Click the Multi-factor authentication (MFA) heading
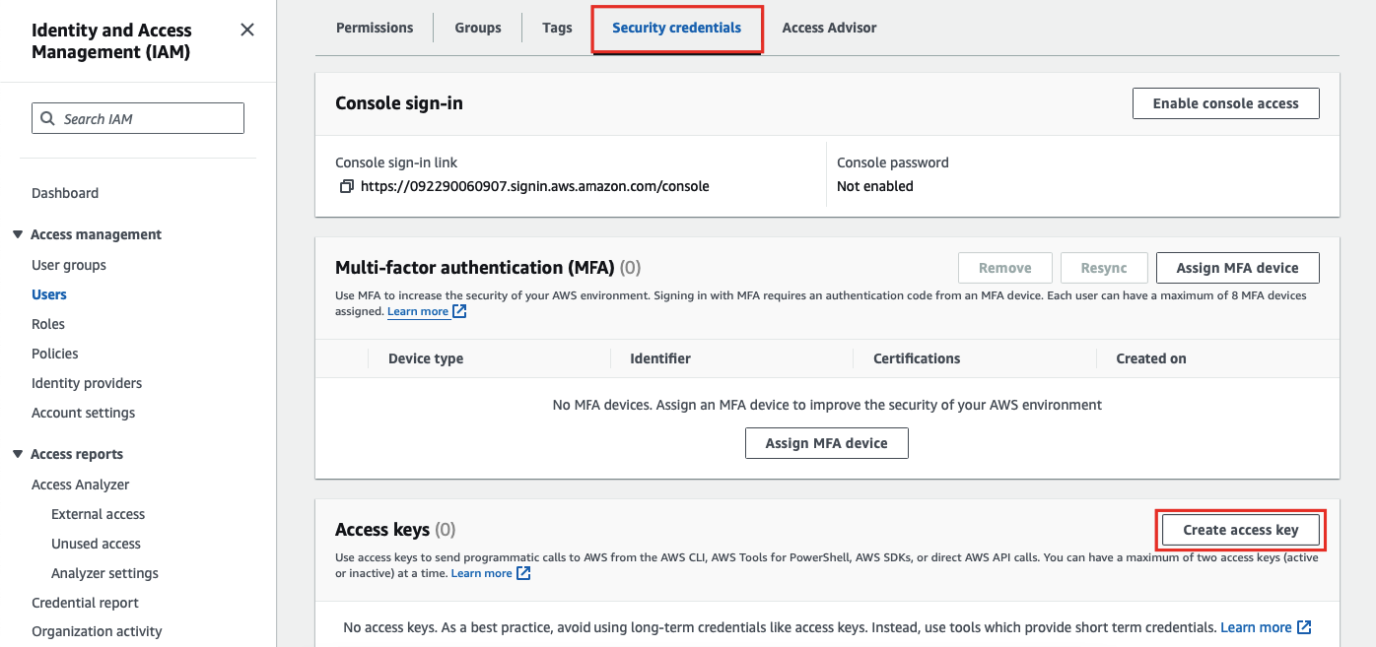 [475, 268]
